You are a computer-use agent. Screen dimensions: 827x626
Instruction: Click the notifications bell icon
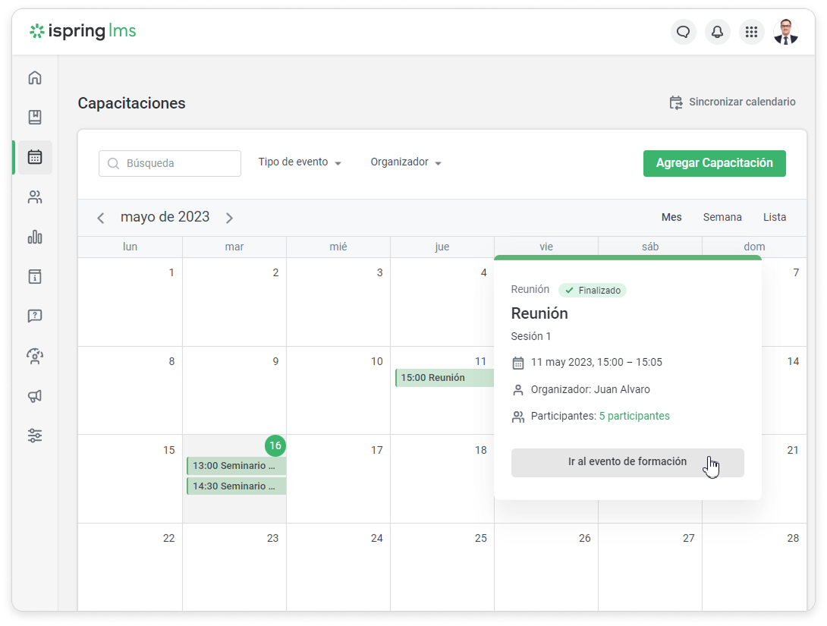tap(717, 32)
